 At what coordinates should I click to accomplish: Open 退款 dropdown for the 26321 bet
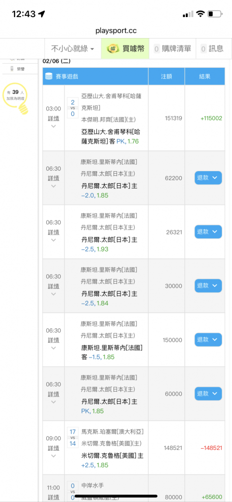(x=208, y=232)
